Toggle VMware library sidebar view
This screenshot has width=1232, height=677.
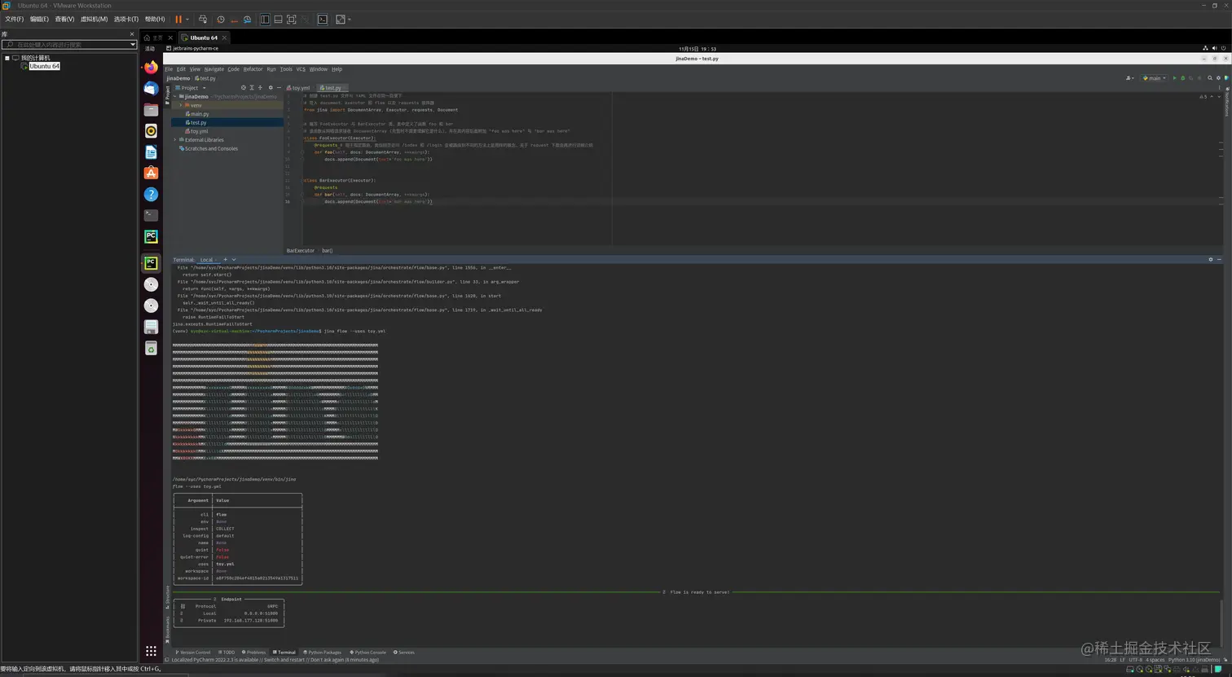coord(265,20)
